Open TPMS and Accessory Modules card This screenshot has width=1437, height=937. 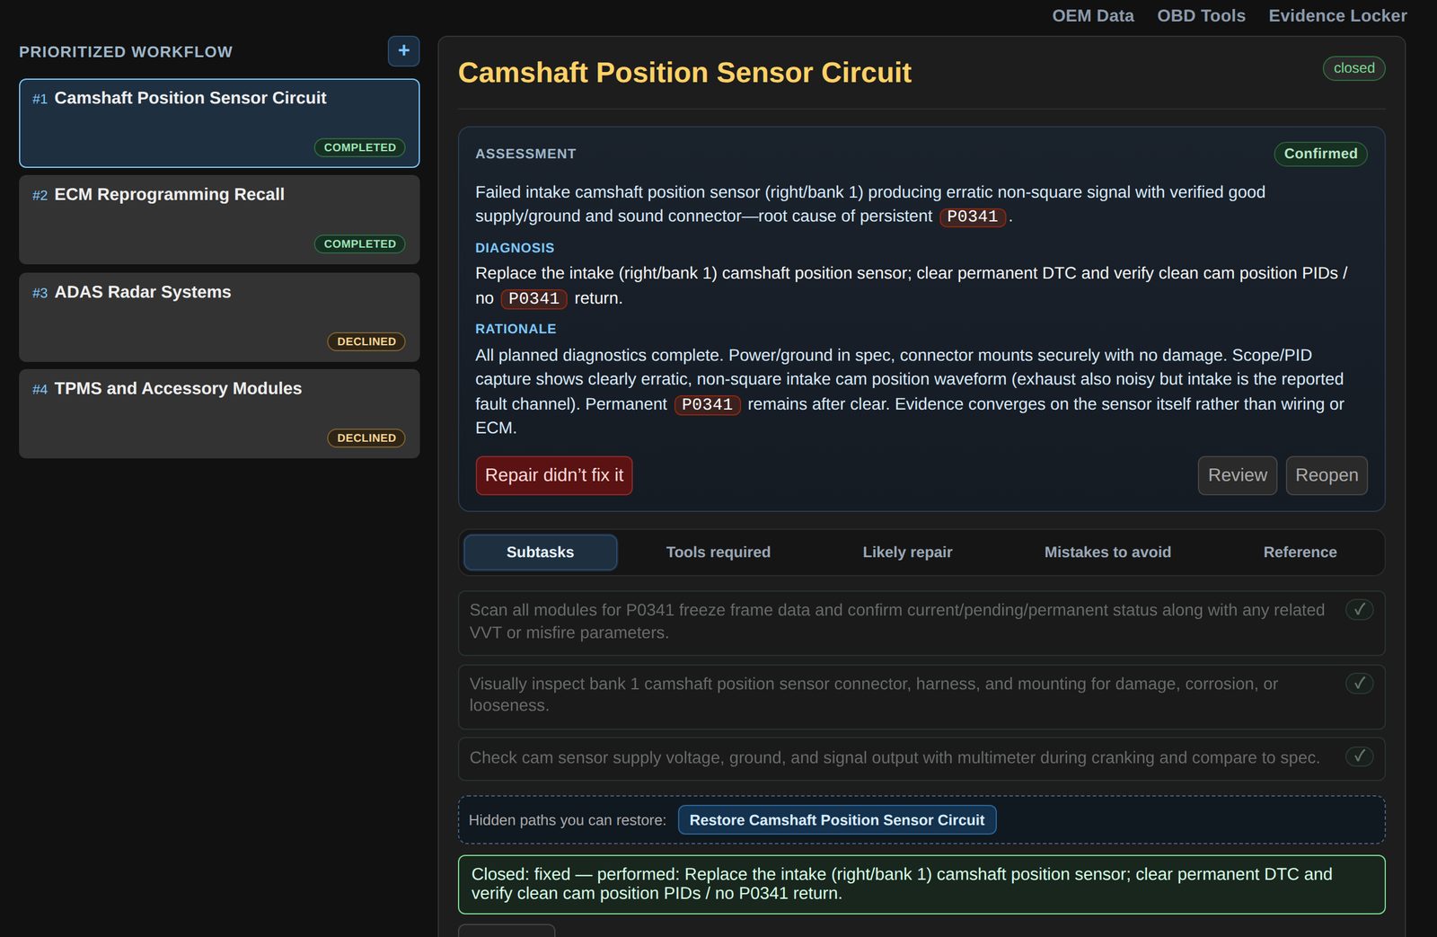(x=219, y=413)
